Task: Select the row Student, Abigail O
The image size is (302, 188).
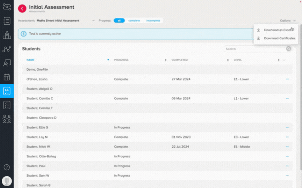Action: pos(157,89)
